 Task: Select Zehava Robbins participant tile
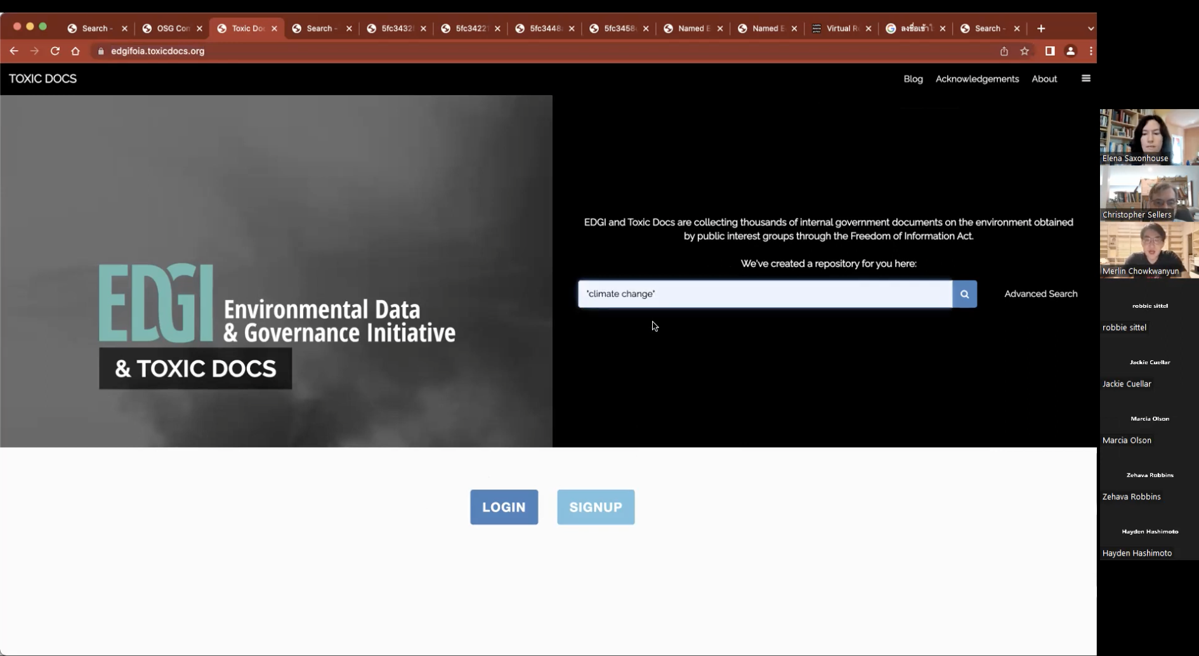(x=1149, y=475)
